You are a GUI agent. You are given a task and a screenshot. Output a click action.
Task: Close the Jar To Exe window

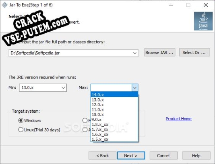(206, 5)
